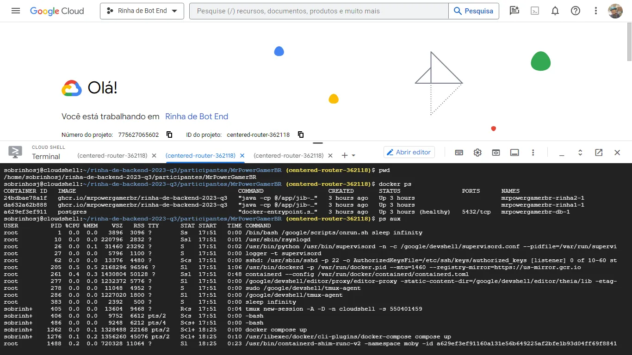This screenshot has width=632, height=355.
Task: Click the Abrir editor button
Action: pos(409,152)
